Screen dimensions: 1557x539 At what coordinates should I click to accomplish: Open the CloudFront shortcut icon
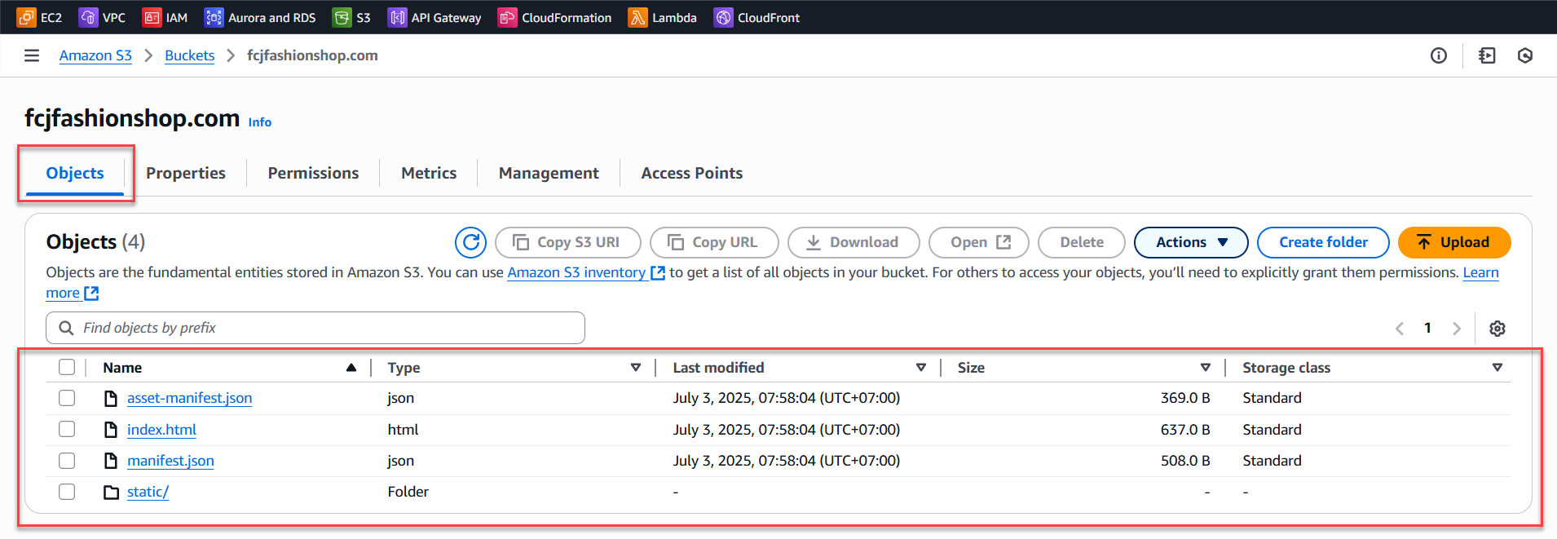[x=723, y=17]
